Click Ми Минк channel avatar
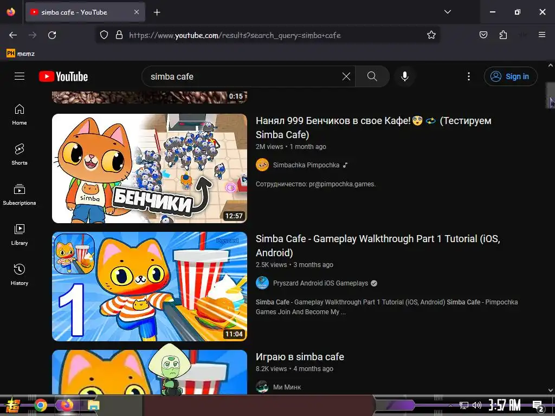 [x=262, y=387]
